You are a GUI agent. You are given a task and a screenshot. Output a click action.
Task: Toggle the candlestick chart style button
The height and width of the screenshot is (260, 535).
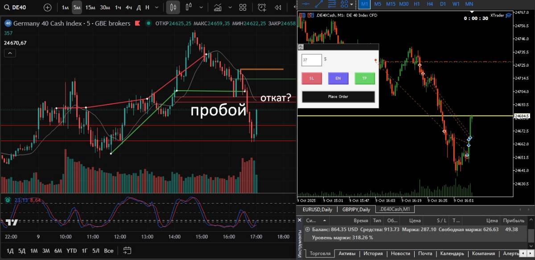(173, 8)
